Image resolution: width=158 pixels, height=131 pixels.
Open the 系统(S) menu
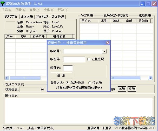[7, 10]
